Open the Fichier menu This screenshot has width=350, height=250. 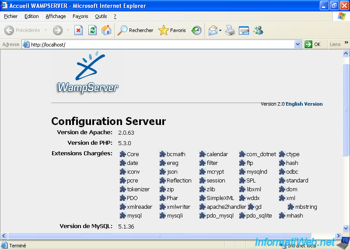(x=10, y=16)
